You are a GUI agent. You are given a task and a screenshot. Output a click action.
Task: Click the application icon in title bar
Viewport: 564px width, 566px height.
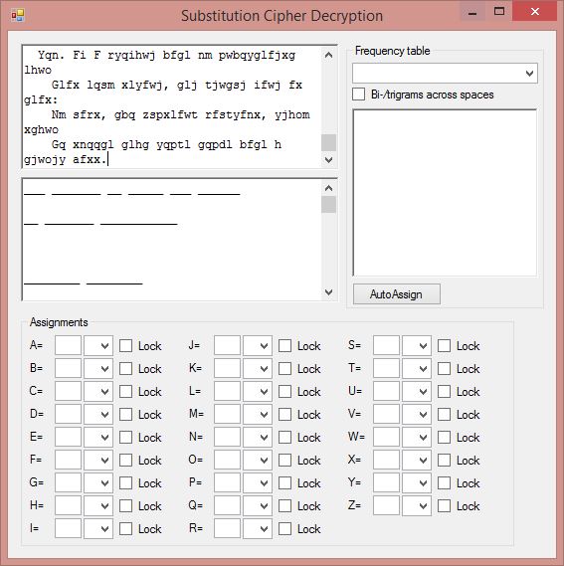point(17,16)
